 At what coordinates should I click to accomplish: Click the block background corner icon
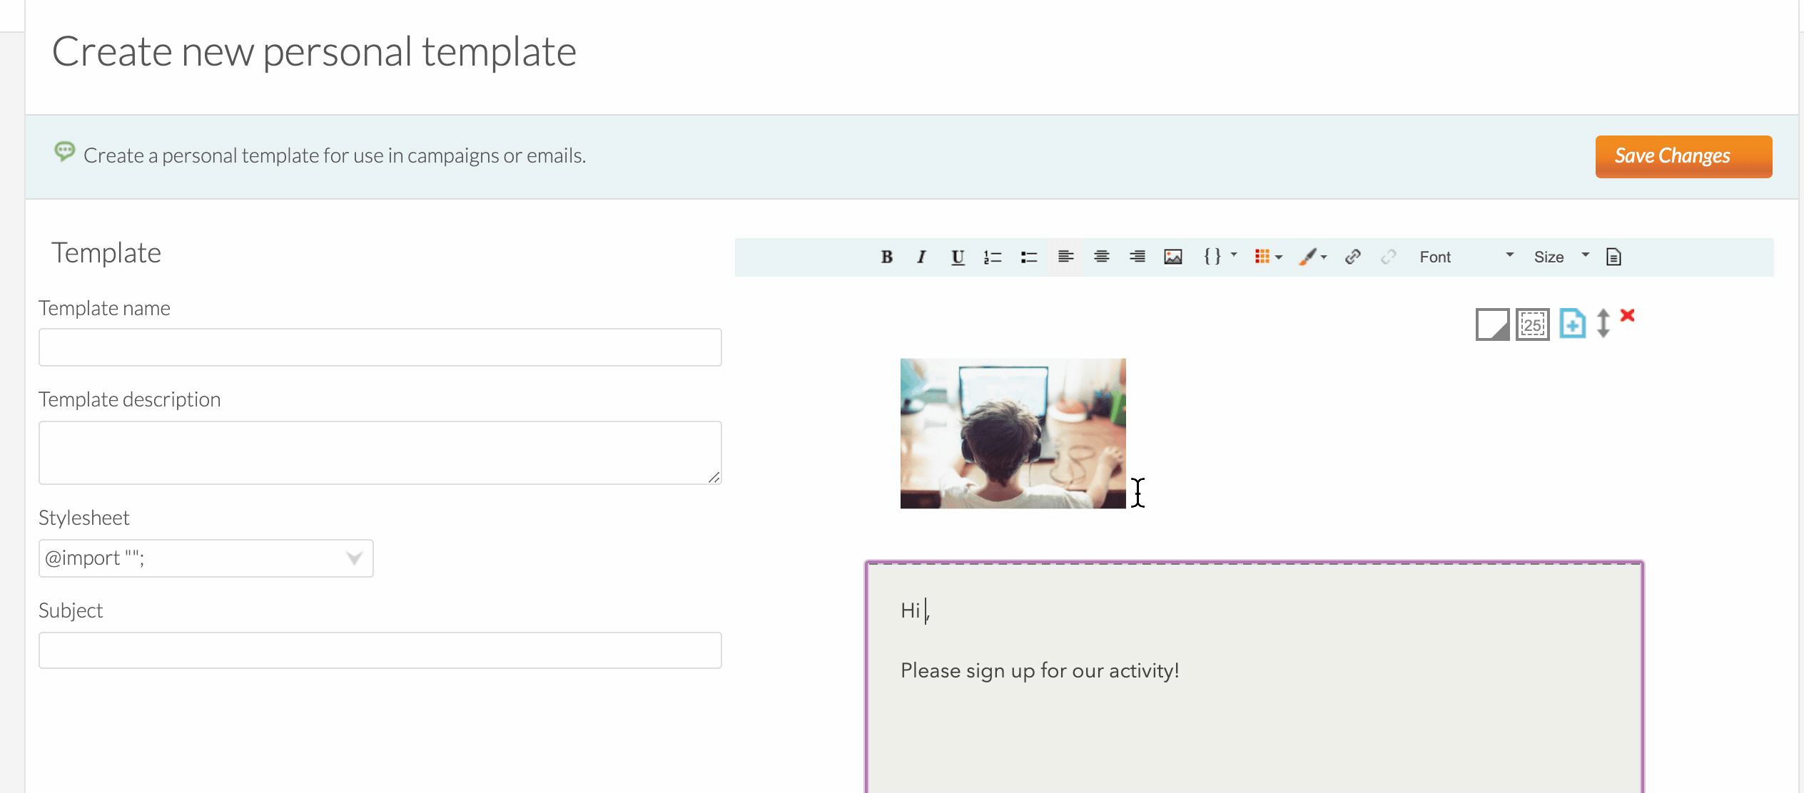click(x=1493, y=324)
